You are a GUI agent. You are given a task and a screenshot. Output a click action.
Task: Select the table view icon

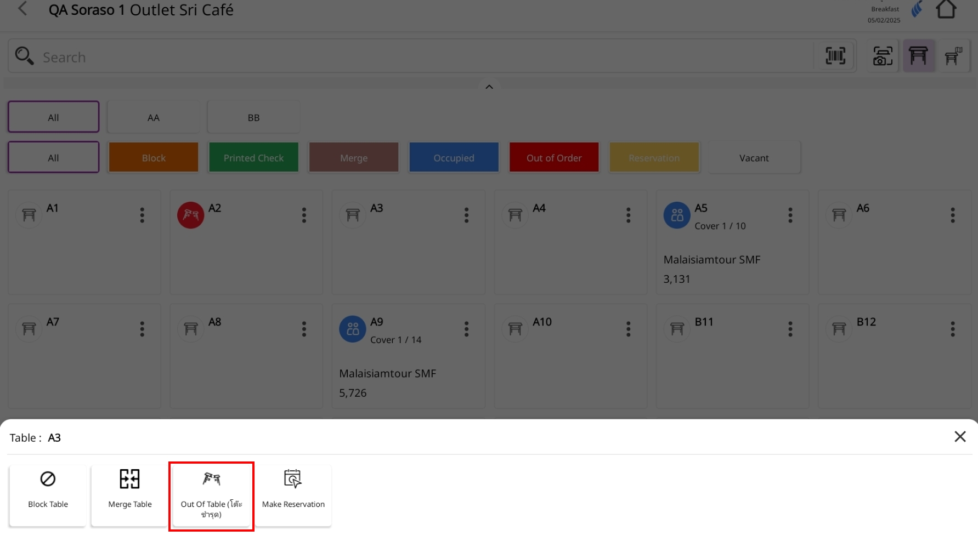(918, 56)
